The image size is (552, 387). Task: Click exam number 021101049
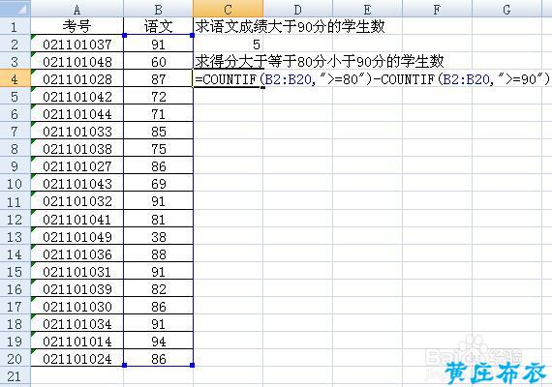pyautogui.click(x=77, y=236)
